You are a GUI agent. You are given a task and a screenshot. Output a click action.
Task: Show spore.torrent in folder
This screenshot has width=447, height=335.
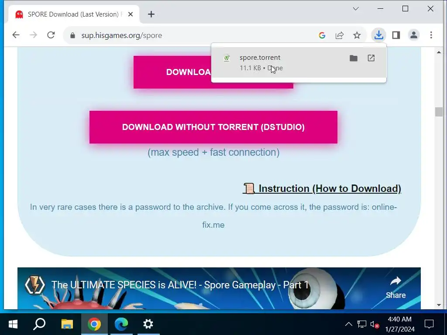[354, 58]
